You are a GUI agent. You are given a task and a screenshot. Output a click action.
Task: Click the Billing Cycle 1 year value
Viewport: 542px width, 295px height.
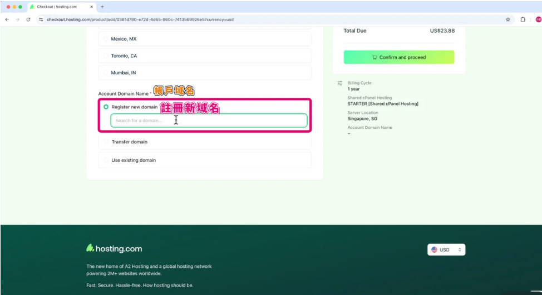click(353, 89)
